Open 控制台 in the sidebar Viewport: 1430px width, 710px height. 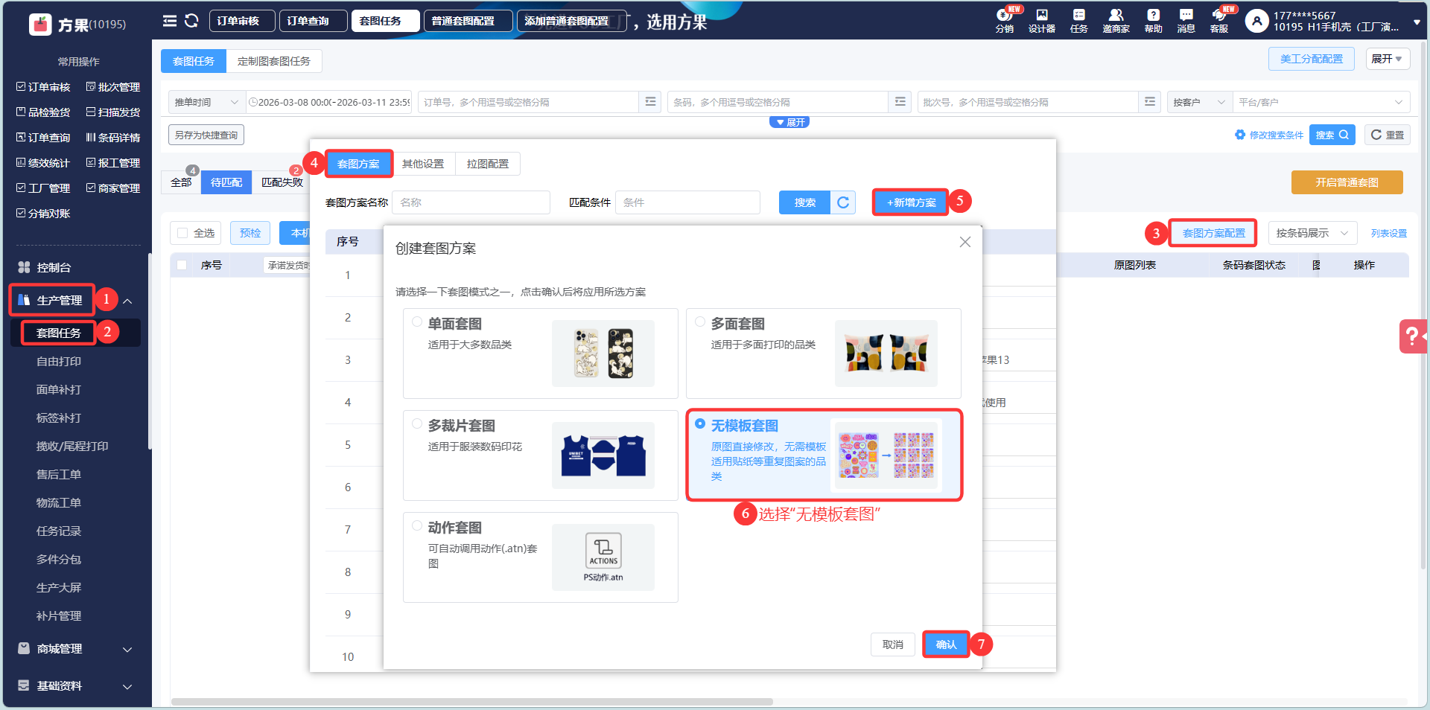tap(54, 267)
